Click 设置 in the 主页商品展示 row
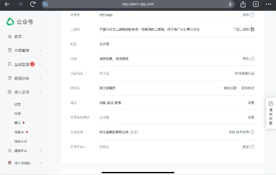 (251, 117)
